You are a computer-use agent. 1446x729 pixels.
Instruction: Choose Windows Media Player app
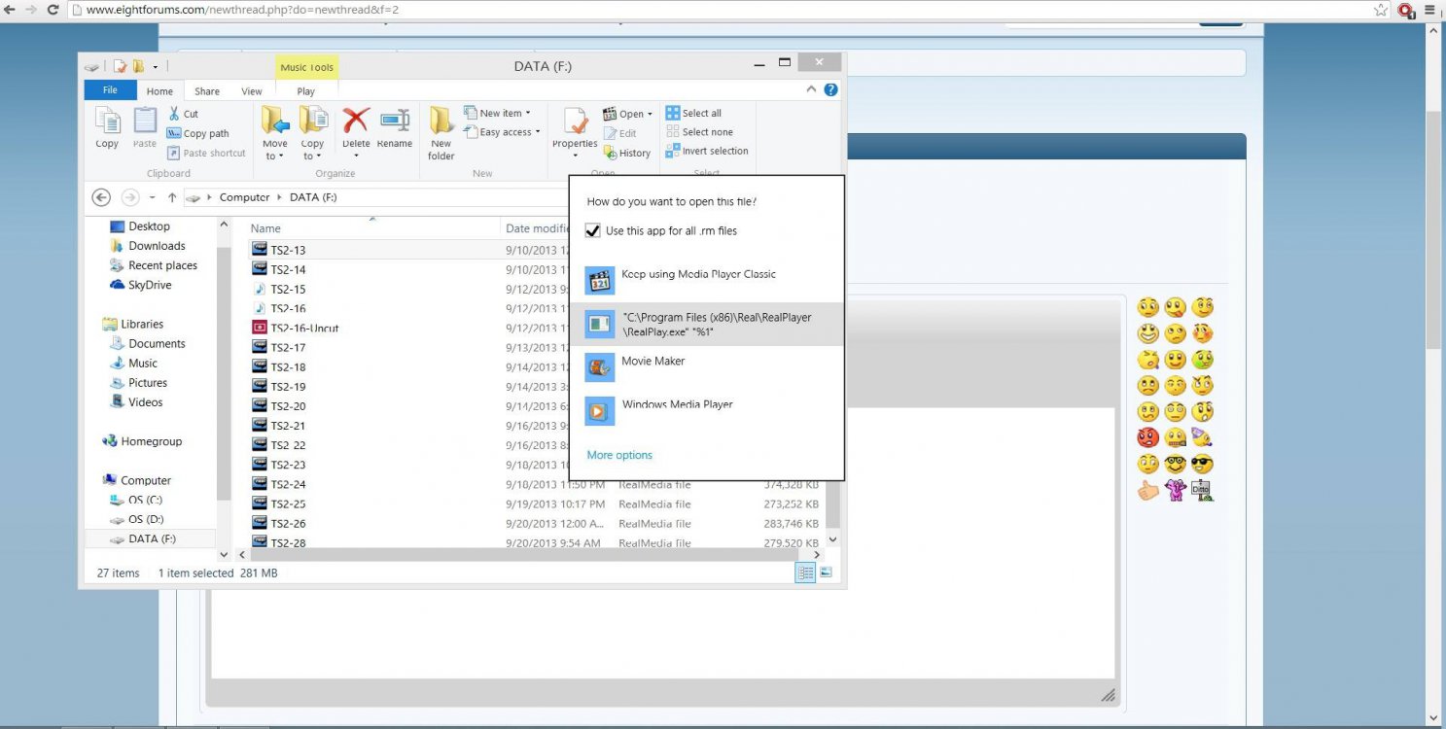(706, 411)
